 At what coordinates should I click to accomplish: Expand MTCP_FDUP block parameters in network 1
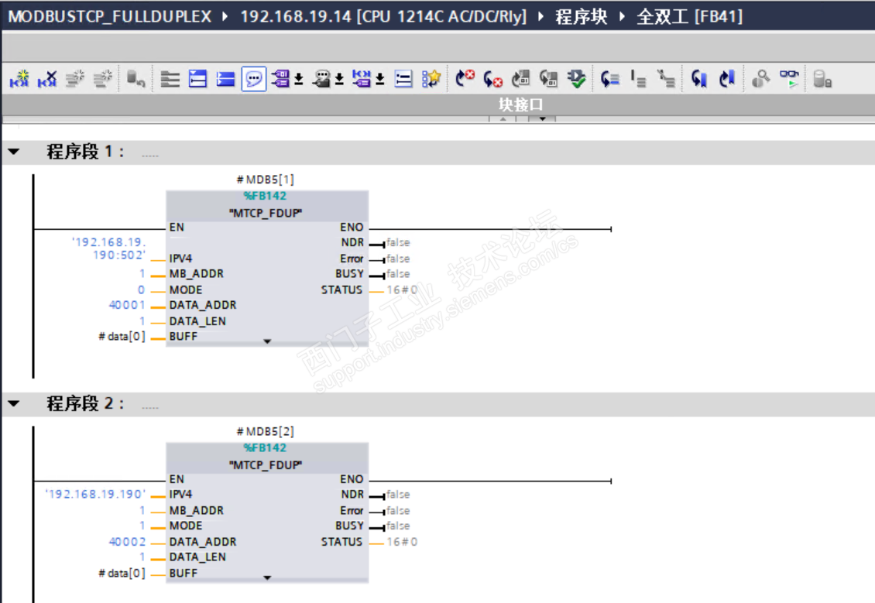click(267, 341)
